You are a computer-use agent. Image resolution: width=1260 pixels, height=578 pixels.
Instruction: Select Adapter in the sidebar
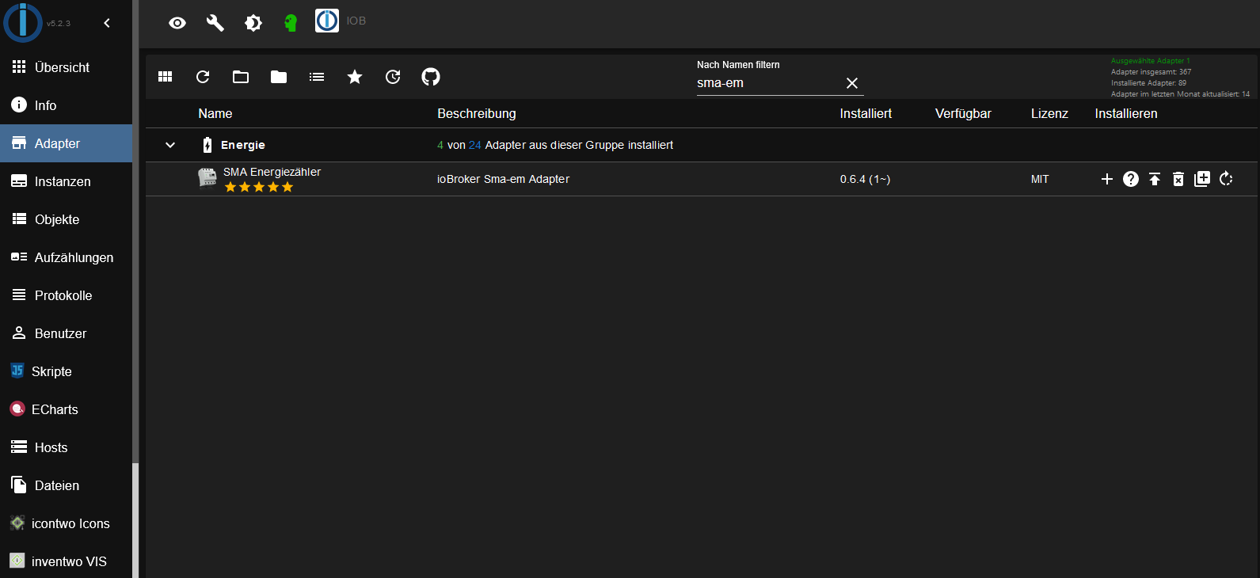click(x=67, y=143)
